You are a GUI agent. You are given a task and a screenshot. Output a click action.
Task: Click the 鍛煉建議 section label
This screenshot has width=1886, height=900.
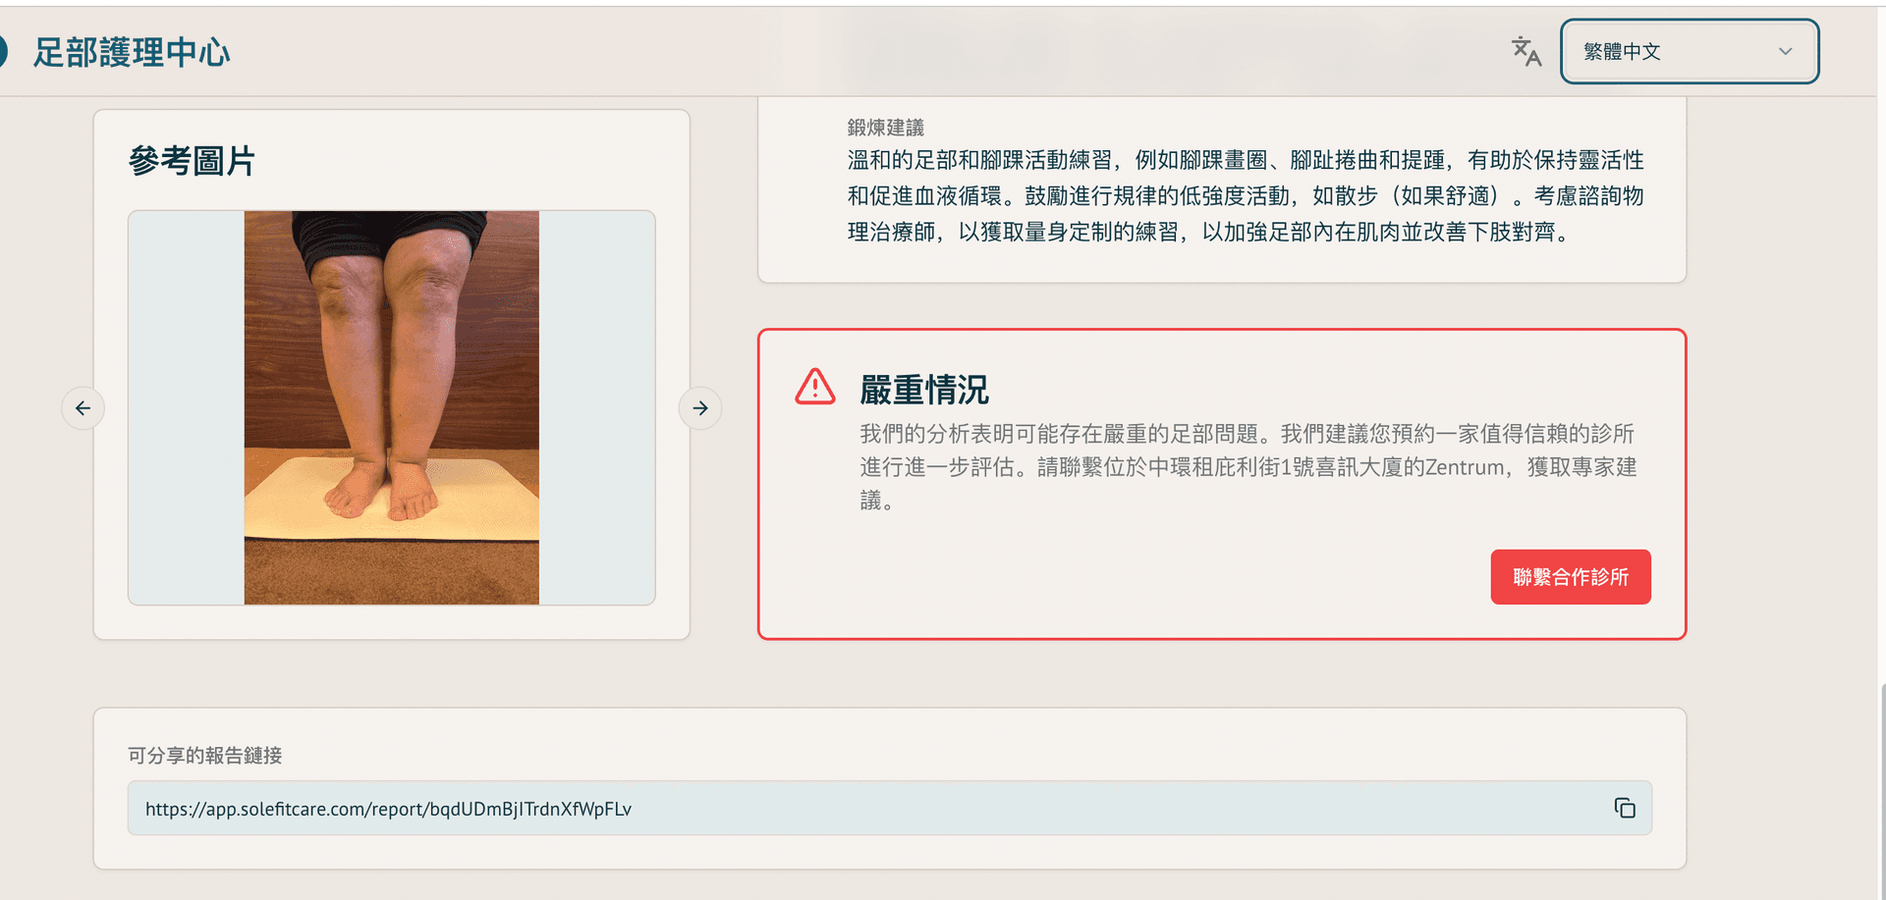click(x=885, y=128)
